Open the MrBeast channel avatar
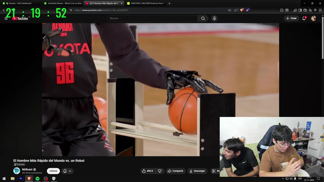Screen dimensions: 324x182 pyautogui.click(x=17, y=171)
